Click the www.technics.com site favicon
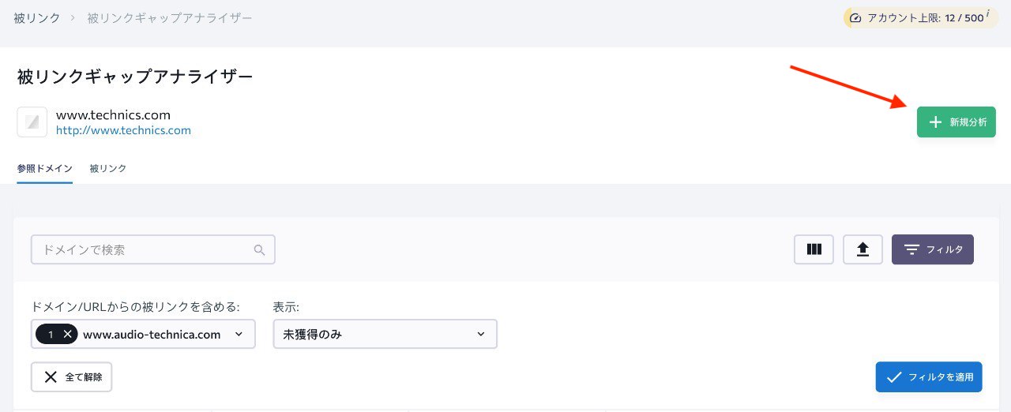 tap(32, 122)
